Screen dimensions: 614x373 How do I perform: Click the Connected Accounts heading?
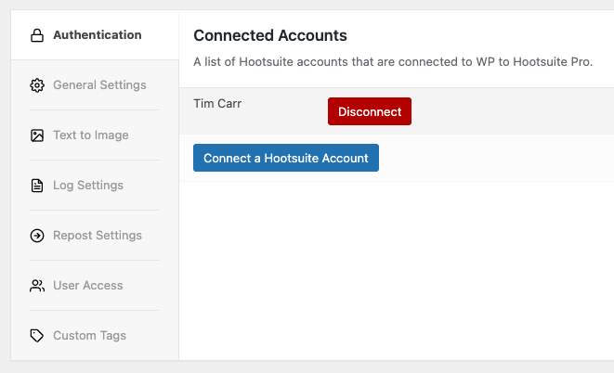point(270,35)
